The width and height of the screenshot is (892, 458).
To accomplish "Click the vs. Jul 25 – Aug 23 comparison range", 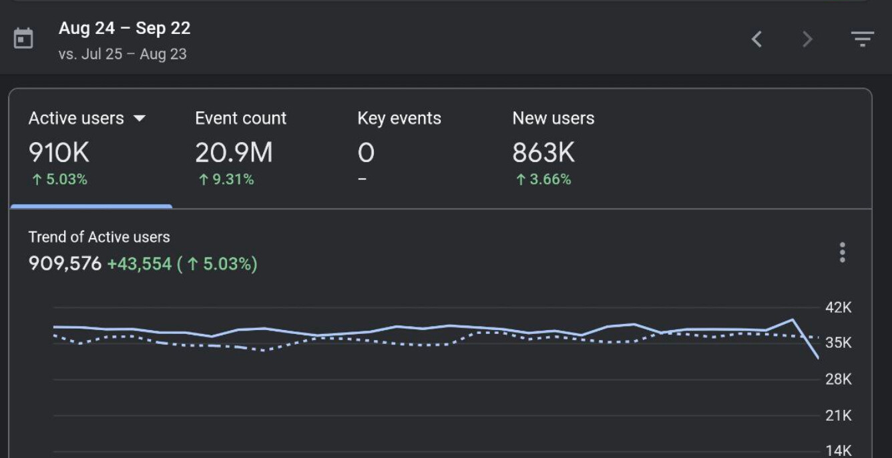I will click(122, 55).
